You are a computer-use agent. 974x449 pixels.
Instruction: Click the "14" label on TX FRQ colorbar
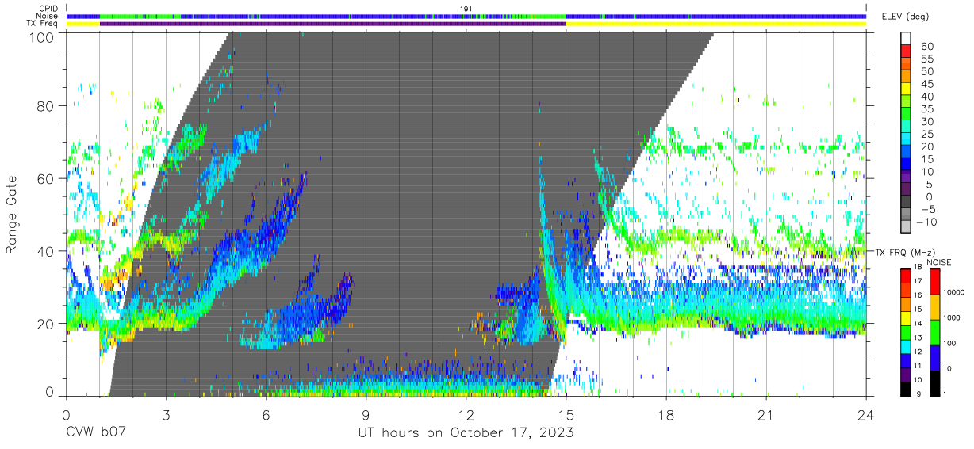919,325
